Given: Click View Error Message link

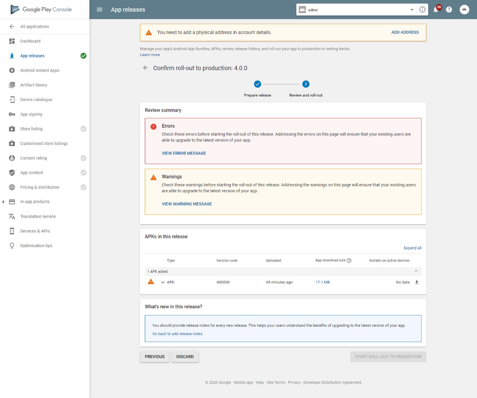Looking at the screenshot, I should pyautogui.click(x=184, y=153).
